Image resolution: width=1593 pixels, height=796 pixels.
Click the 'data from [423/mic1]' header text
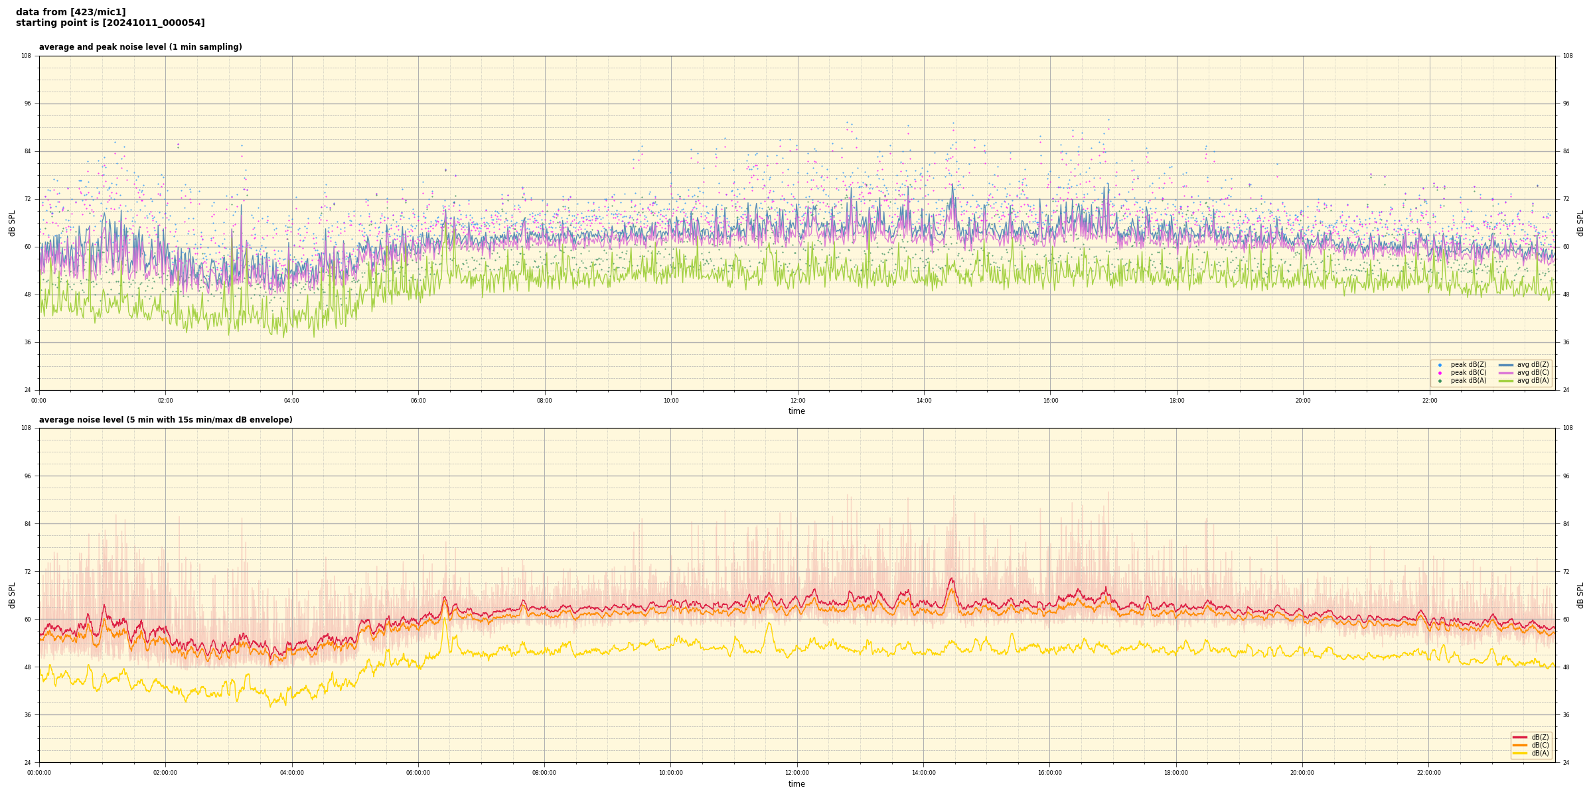(70, 12)
